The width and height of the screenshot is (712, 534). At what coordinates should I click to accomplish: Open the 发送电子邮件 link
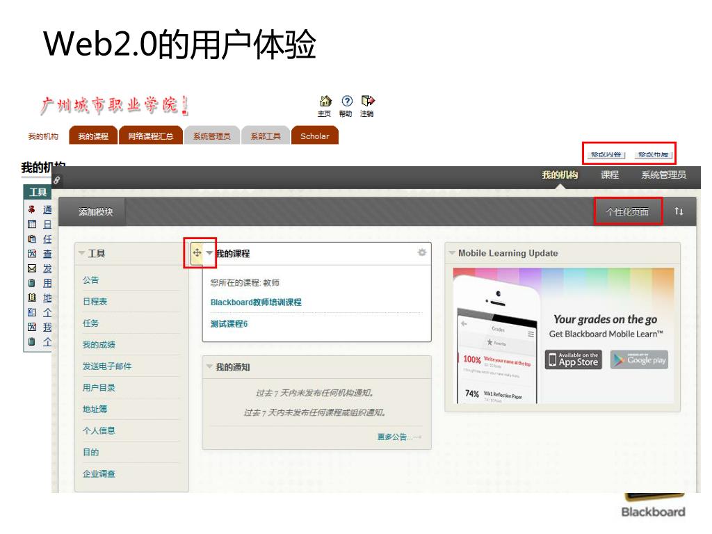(107, 366)
